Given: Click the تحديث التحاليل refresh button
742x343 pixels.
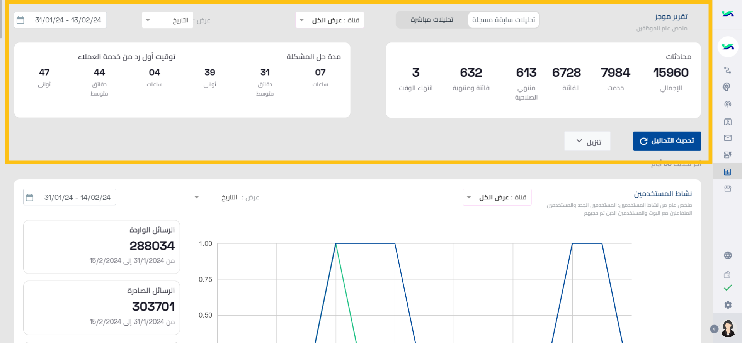Looking at the screenshot, I should 667,141.
